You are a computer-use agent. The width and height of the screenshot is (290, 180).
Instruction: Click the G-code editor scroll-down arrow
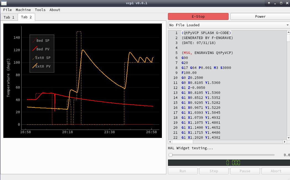point(288,138)
